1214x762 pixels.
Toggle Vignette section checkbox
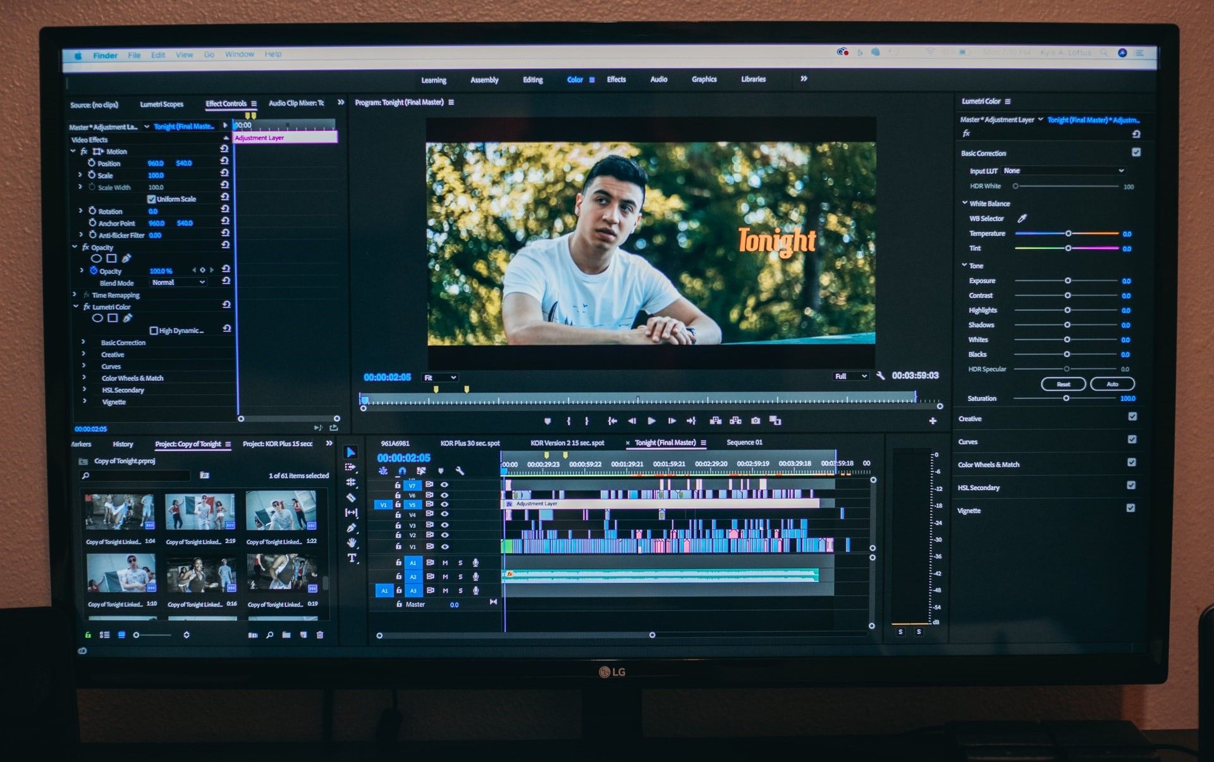(1131, 508)
